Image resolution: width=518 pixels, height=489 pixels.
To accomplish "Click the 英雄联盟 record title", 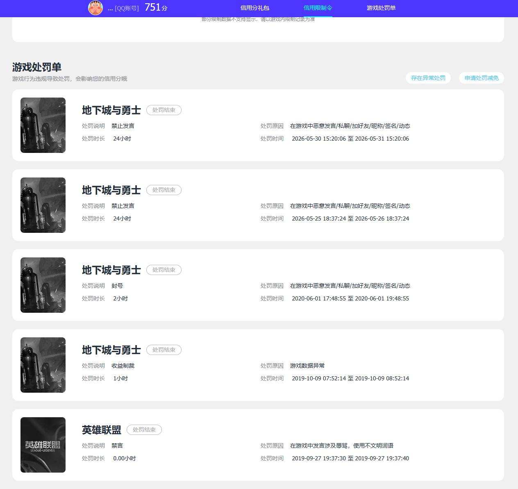I will pyautogui.click(x=102, y=430).
